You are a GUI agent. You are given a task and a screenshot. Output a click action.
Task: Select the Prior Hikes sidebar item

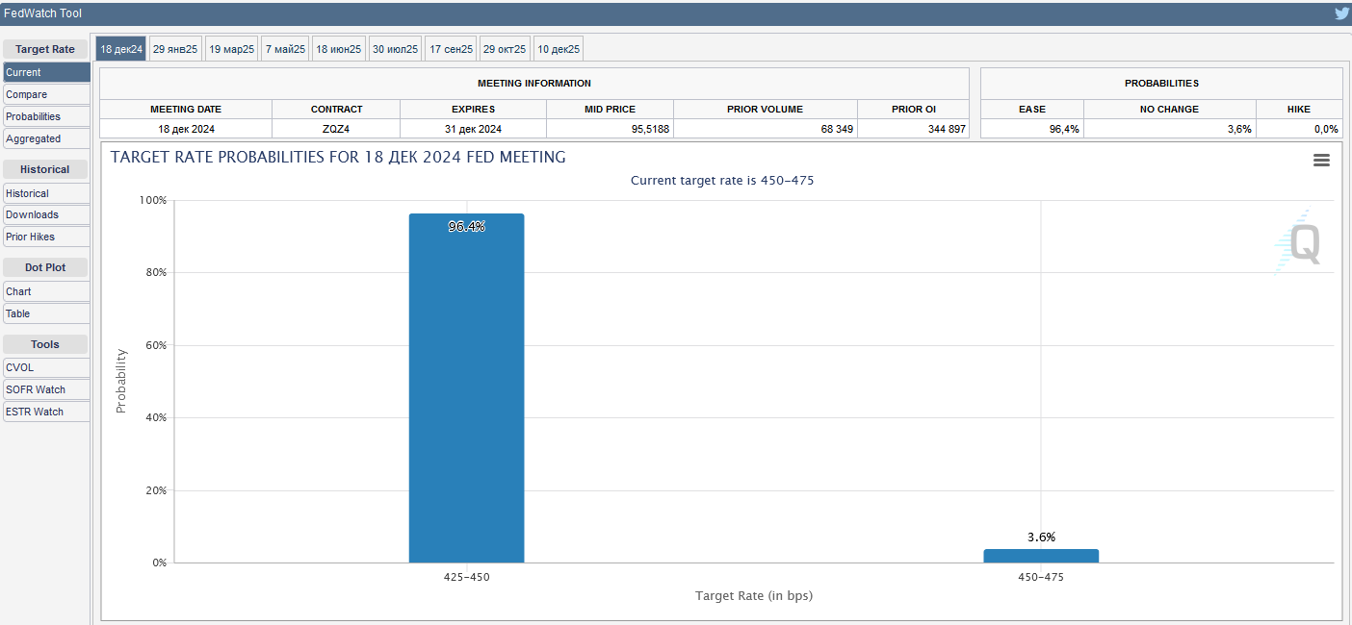tap(46, 237)
